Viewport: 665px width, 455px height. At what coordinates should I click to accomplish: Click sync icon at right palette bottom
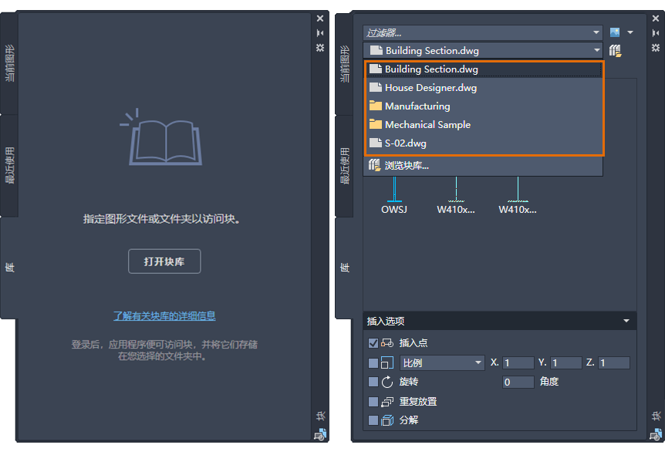click(x=656, y=434)
